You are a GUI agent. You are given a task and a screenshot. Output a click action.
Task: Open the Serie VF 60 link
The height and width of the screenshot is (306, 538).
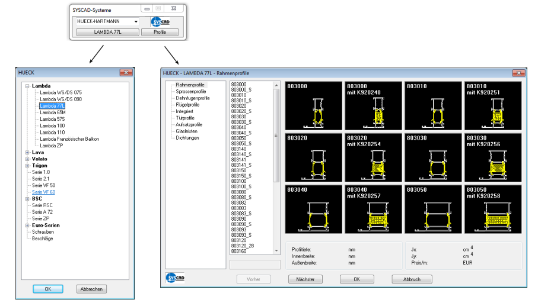43,192
